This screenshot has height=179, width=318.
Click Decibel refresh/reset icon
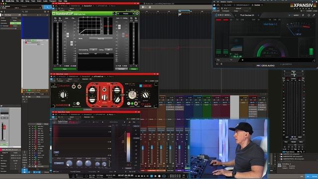click(x=303, y=15)
